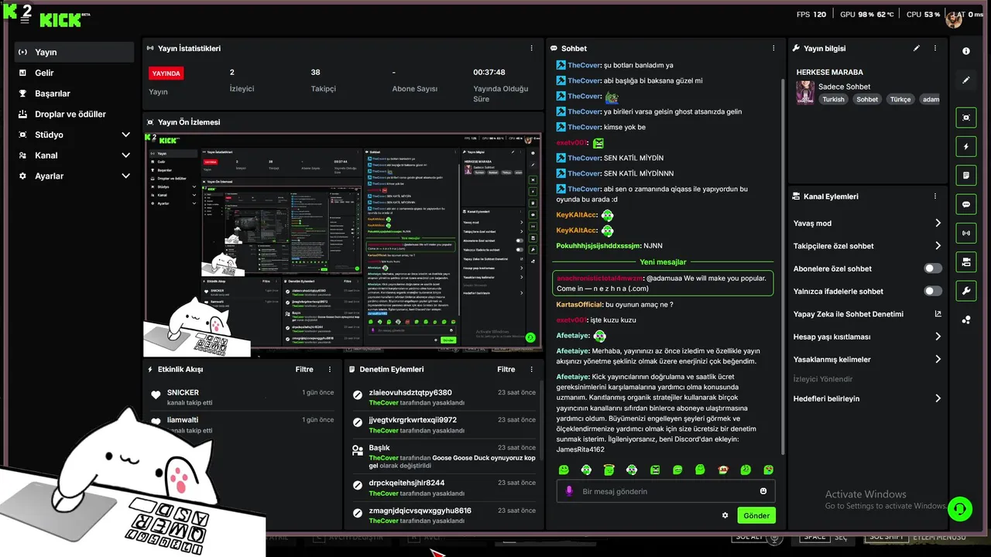Expand the Stüdyo sidebar section
The width and height of the screenshot is (991, 557).
click(74, 135)
